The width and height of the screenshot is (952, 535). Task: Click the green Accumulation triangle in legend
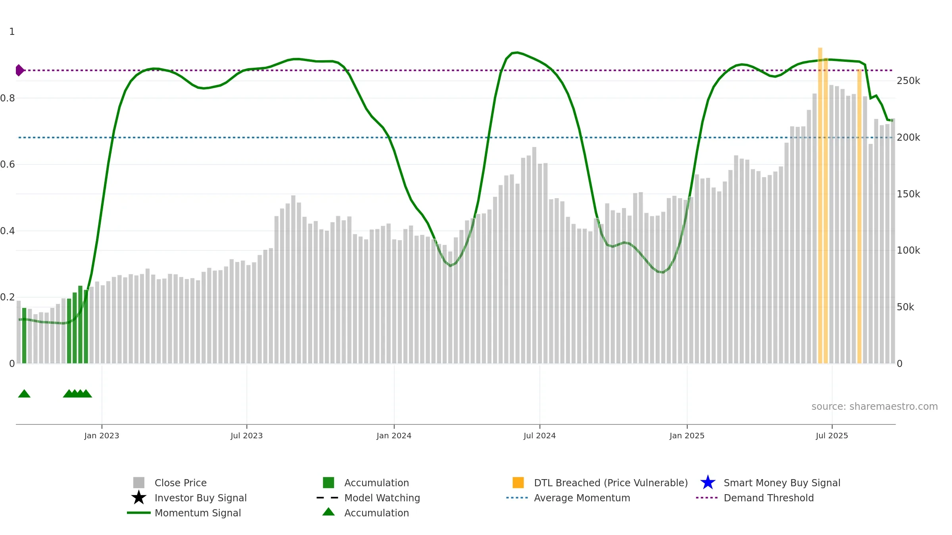(328, 512)
